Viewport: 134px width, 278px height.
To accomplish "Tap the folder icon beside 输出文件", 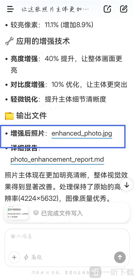I will (x=9, y=116).
